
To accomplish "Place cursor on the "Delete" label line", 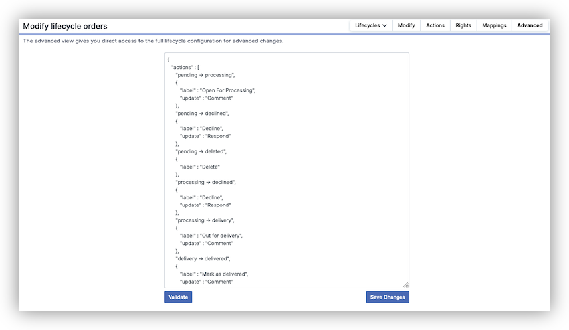I will coord(199,167).
